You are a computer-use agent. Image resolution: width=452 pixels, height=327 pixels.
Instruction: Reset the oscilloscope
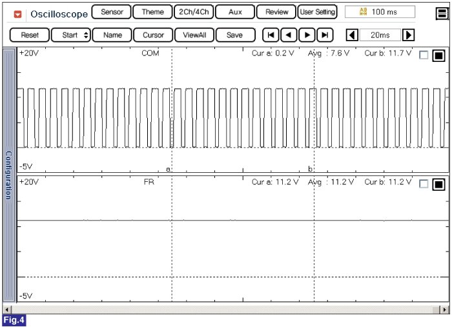pos(30,35)
